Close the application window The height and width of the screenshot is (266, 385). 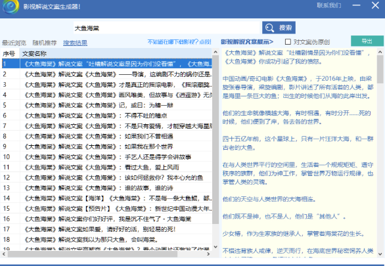click(375, 5)
